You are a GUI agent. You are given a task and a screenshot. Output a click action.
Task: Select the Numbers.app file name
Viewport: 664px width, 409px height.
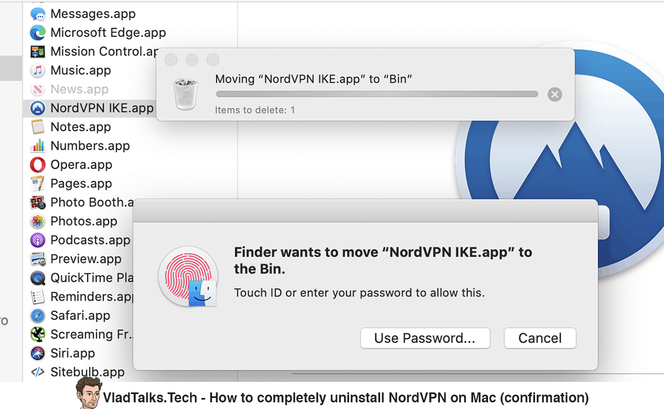90,145
